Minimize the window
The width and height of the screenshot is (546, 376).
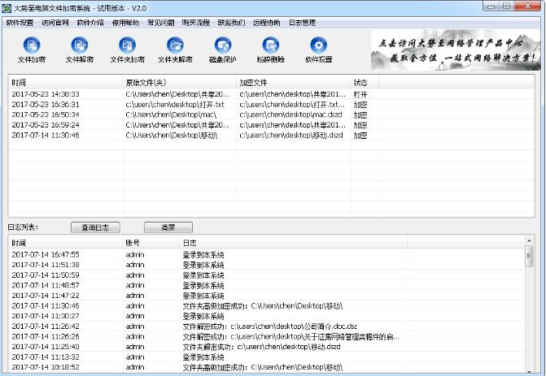pos(491,6)
